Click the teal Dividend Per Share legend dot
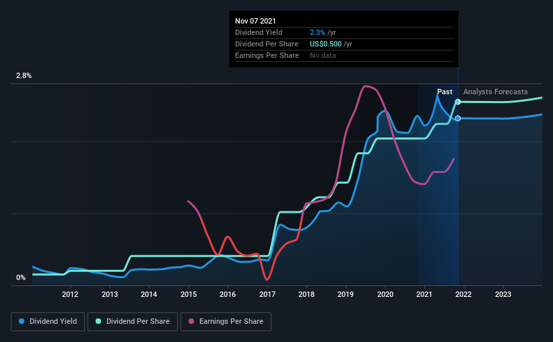 point(98,321)
